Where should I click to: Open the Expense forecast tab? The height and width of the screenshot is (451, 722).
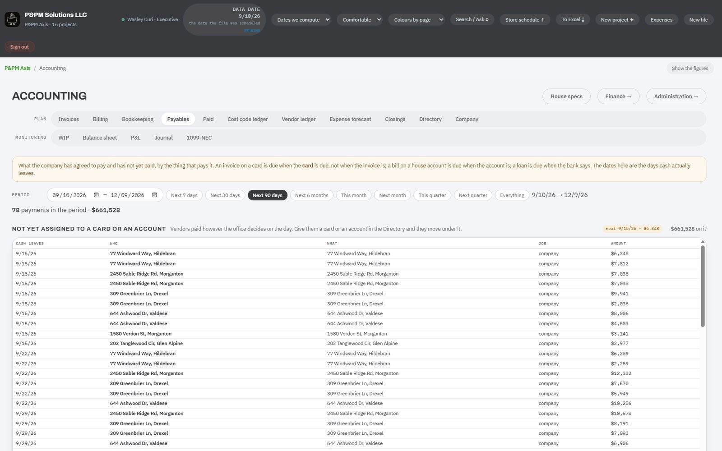click(350, 119)
